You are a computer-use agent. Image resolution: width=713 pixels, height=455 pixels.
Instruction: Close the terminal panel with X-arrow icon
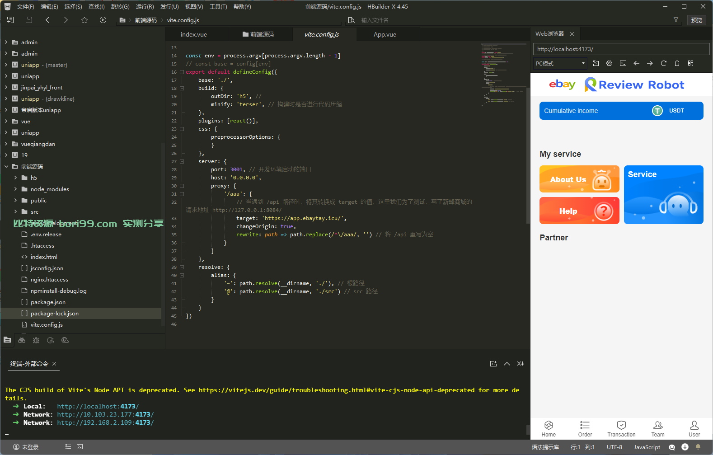521,364
